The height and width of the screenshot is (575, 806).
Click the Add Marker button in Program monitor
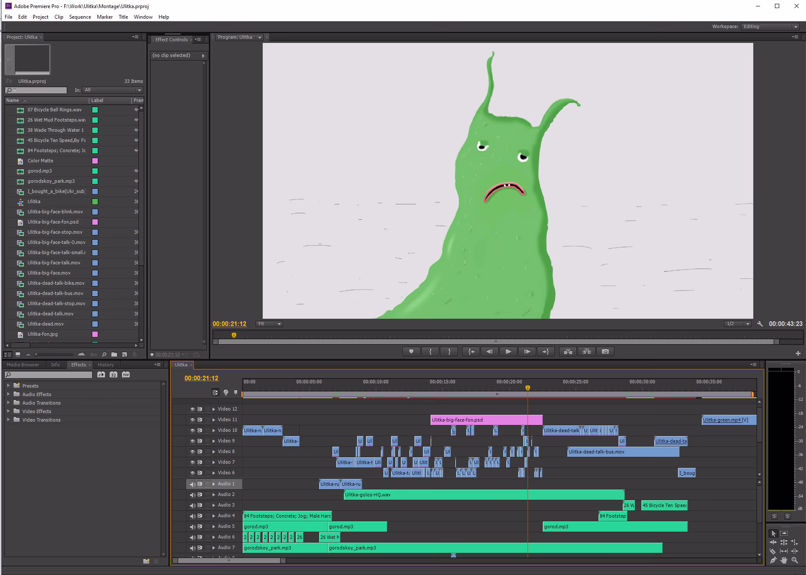411,351
